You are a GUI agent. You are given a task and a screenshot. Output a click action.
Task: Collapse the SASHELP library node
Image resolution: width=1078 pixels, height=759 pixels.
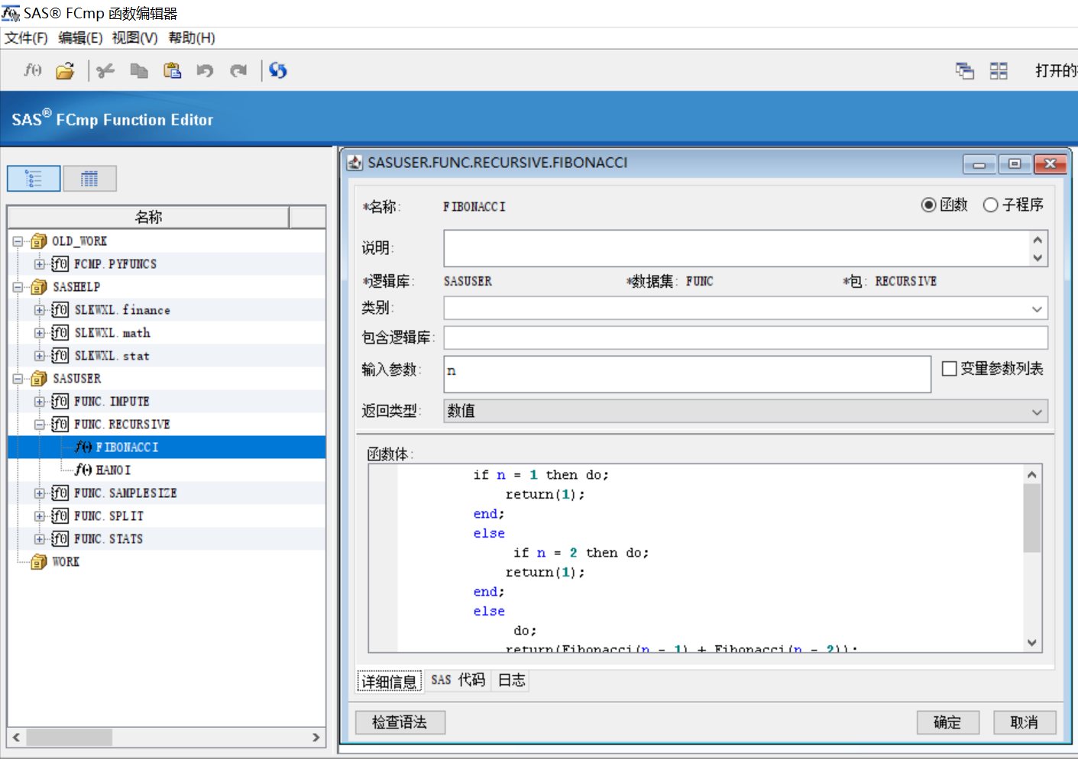(18, 287)
